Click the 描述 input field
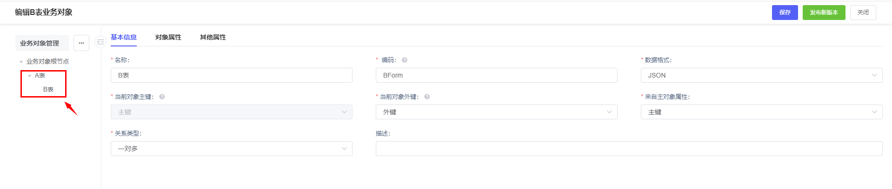This screenshot has height=189, width=892. 629,149
